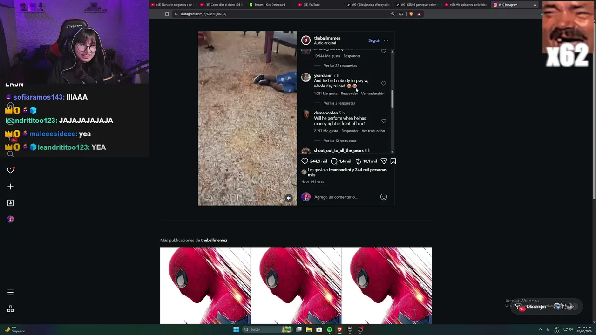The image size is (596, 335).
Task: Open theballmemez link in Más publicaciones
Action: [x=214, y=241]
